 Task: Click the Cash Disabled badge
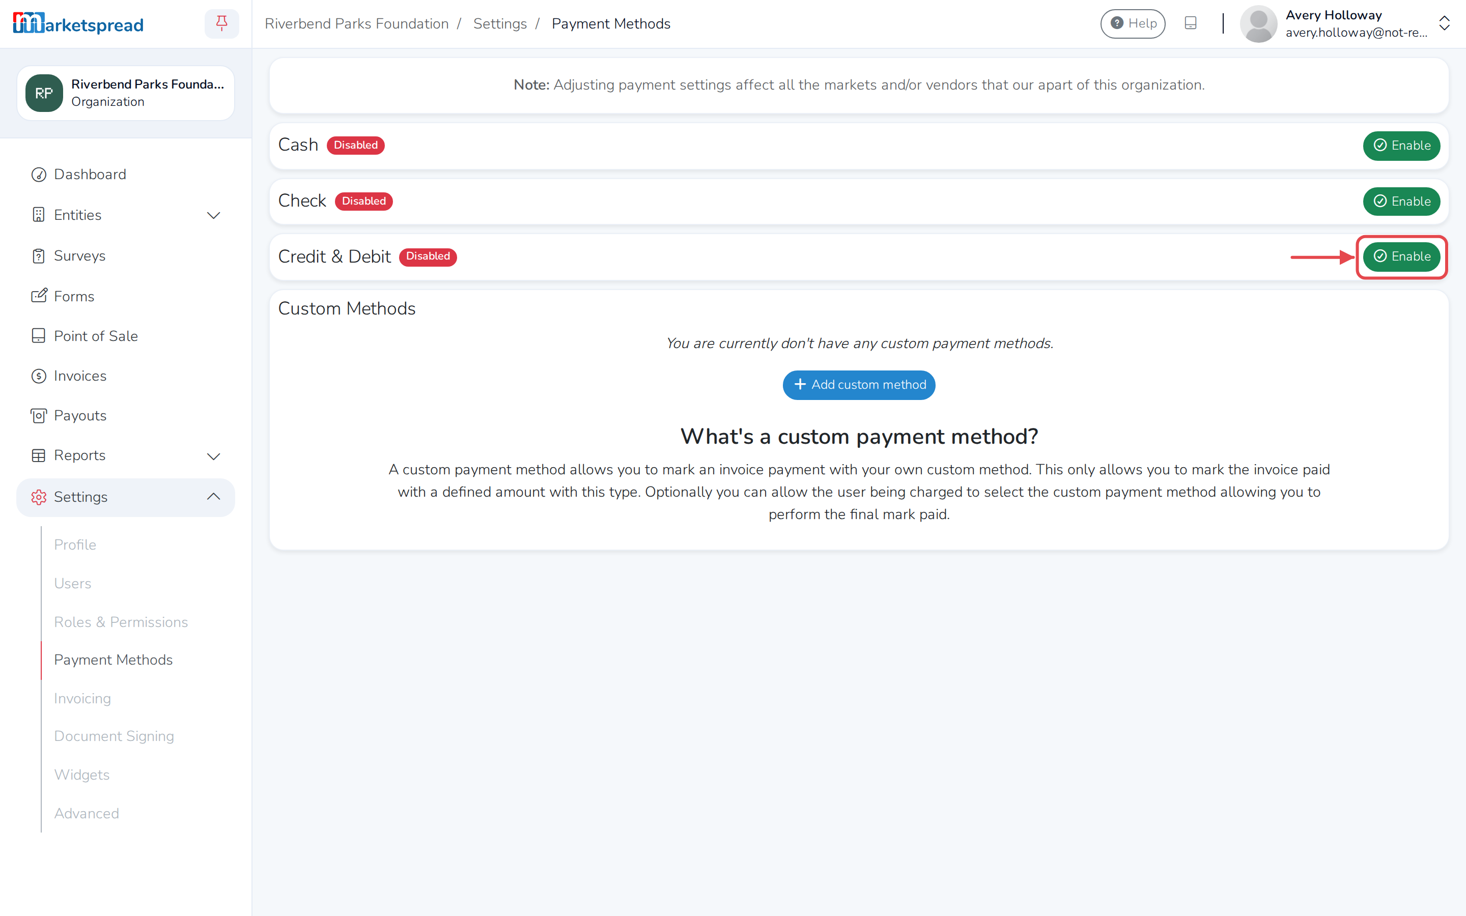(356, 146)
